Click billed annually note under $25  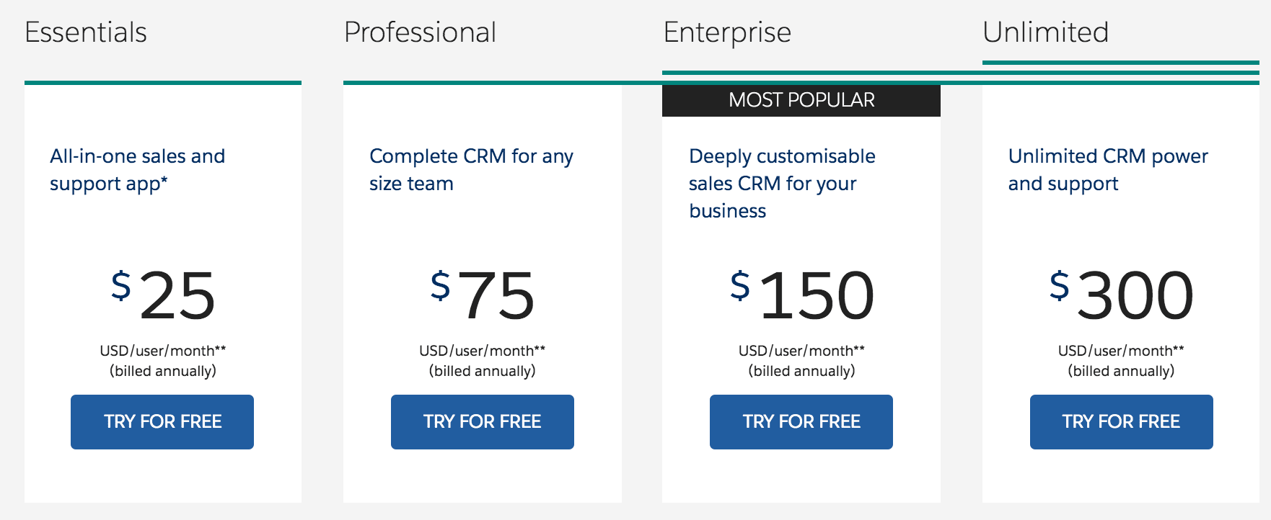pyautogui.click(x=163, y=371)
